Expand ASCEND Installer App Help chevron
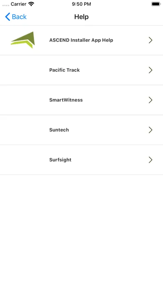163x290 pixels. click(151, 40)
